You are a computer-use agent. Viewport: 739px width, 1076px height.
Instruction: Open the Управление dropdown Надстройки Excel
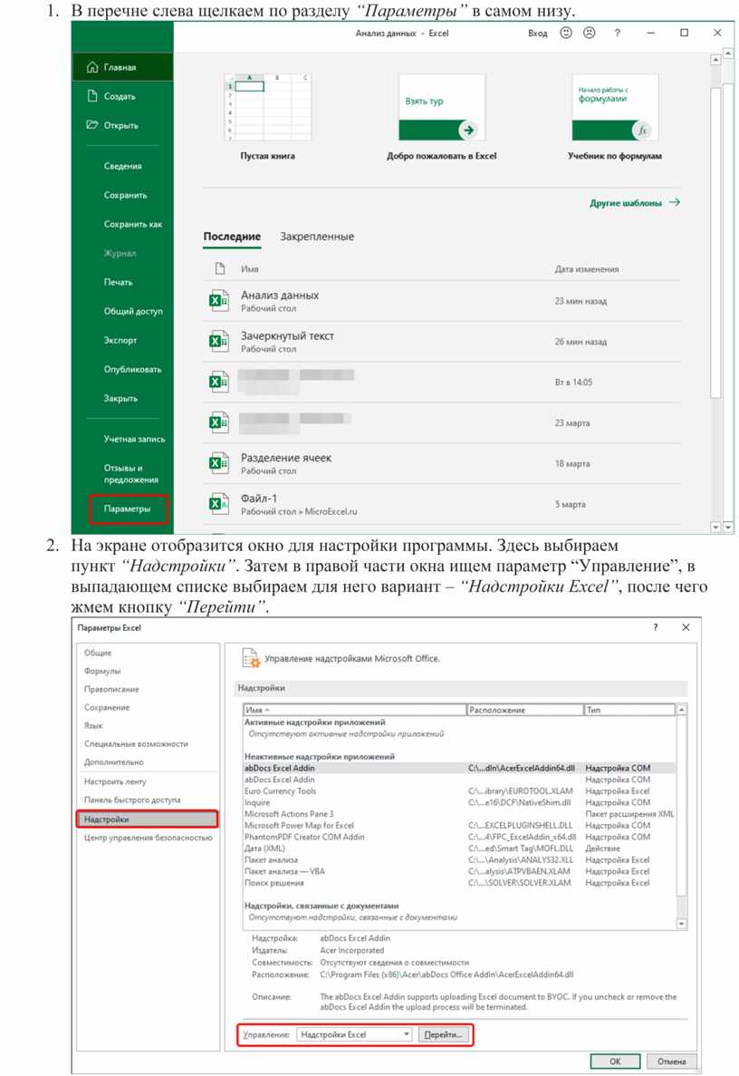pyautogui.click(x=354, y=1034)
